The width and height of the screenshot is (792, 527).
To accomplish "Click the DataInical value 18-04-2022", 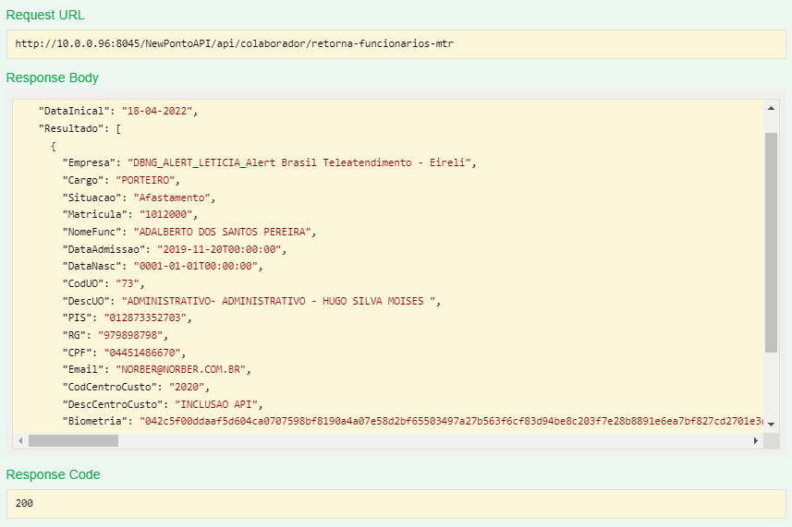I will pyautogui.click(x=159, y=111).
